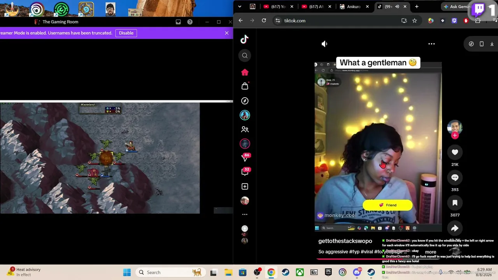
Task: Open TikTok messages showing 32
Action: (x=245, y=171)
